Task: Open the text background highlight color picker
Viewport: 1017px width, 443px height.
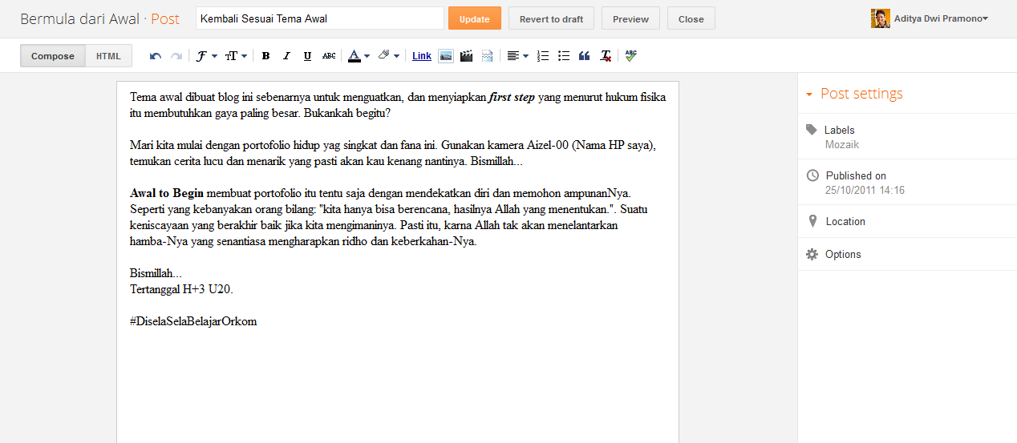Action: point(388,56)
